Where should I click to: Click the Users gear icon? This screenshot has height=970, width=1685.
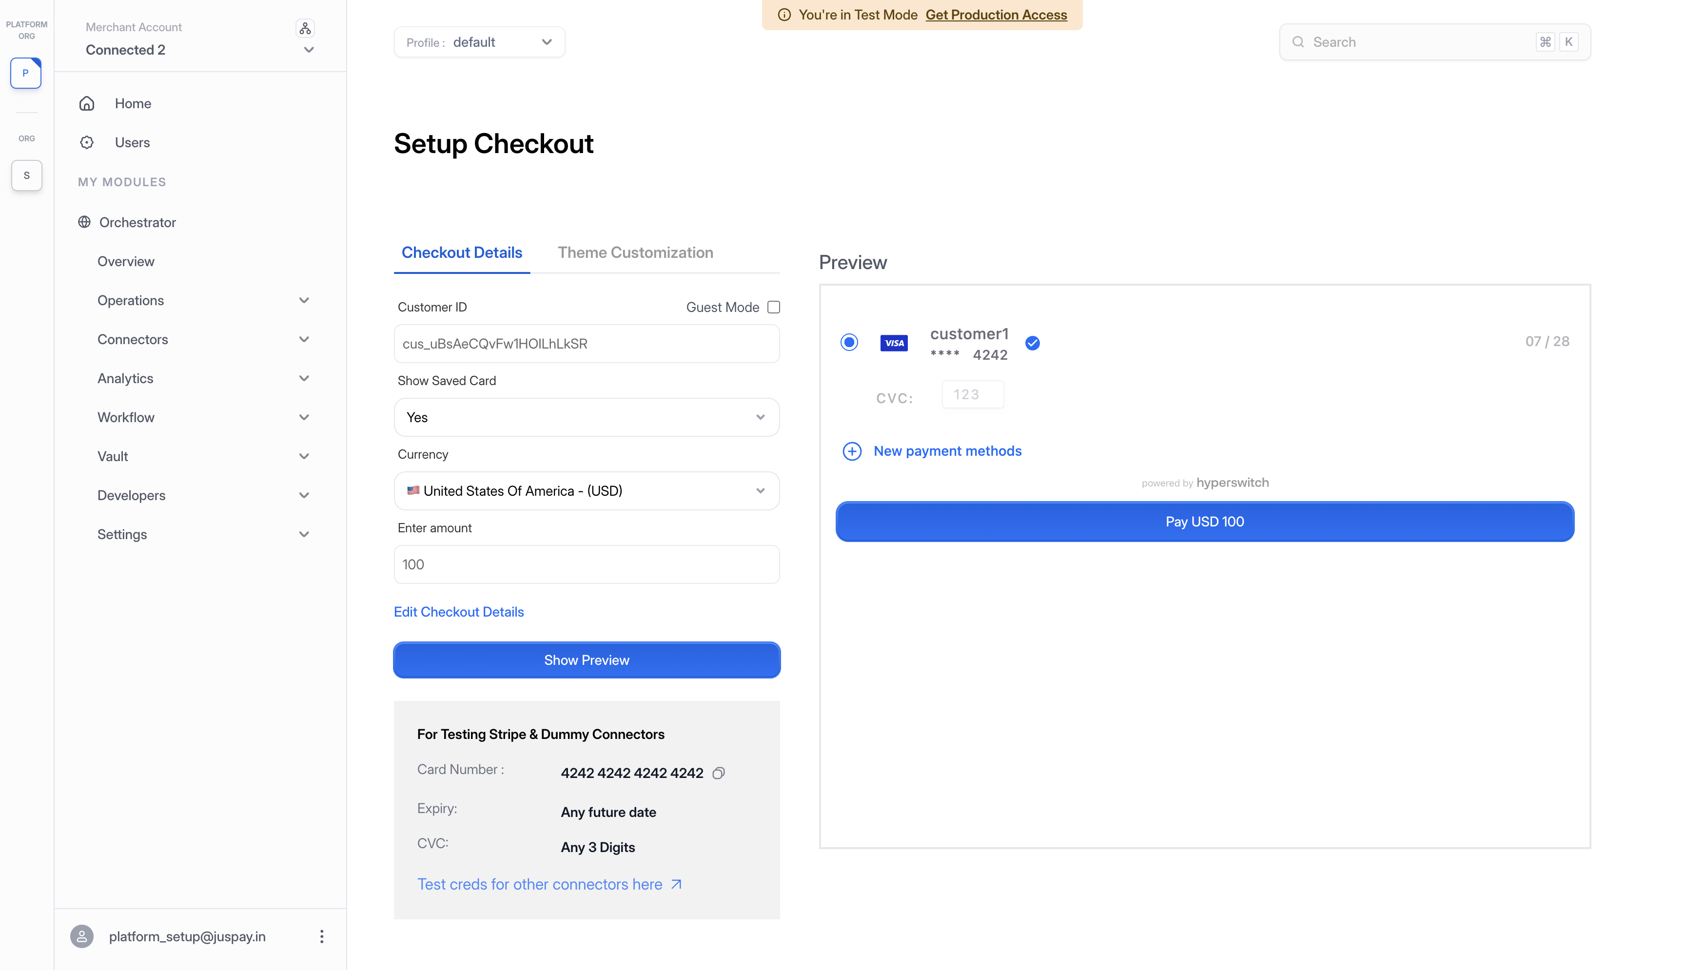tap(87, 142)
